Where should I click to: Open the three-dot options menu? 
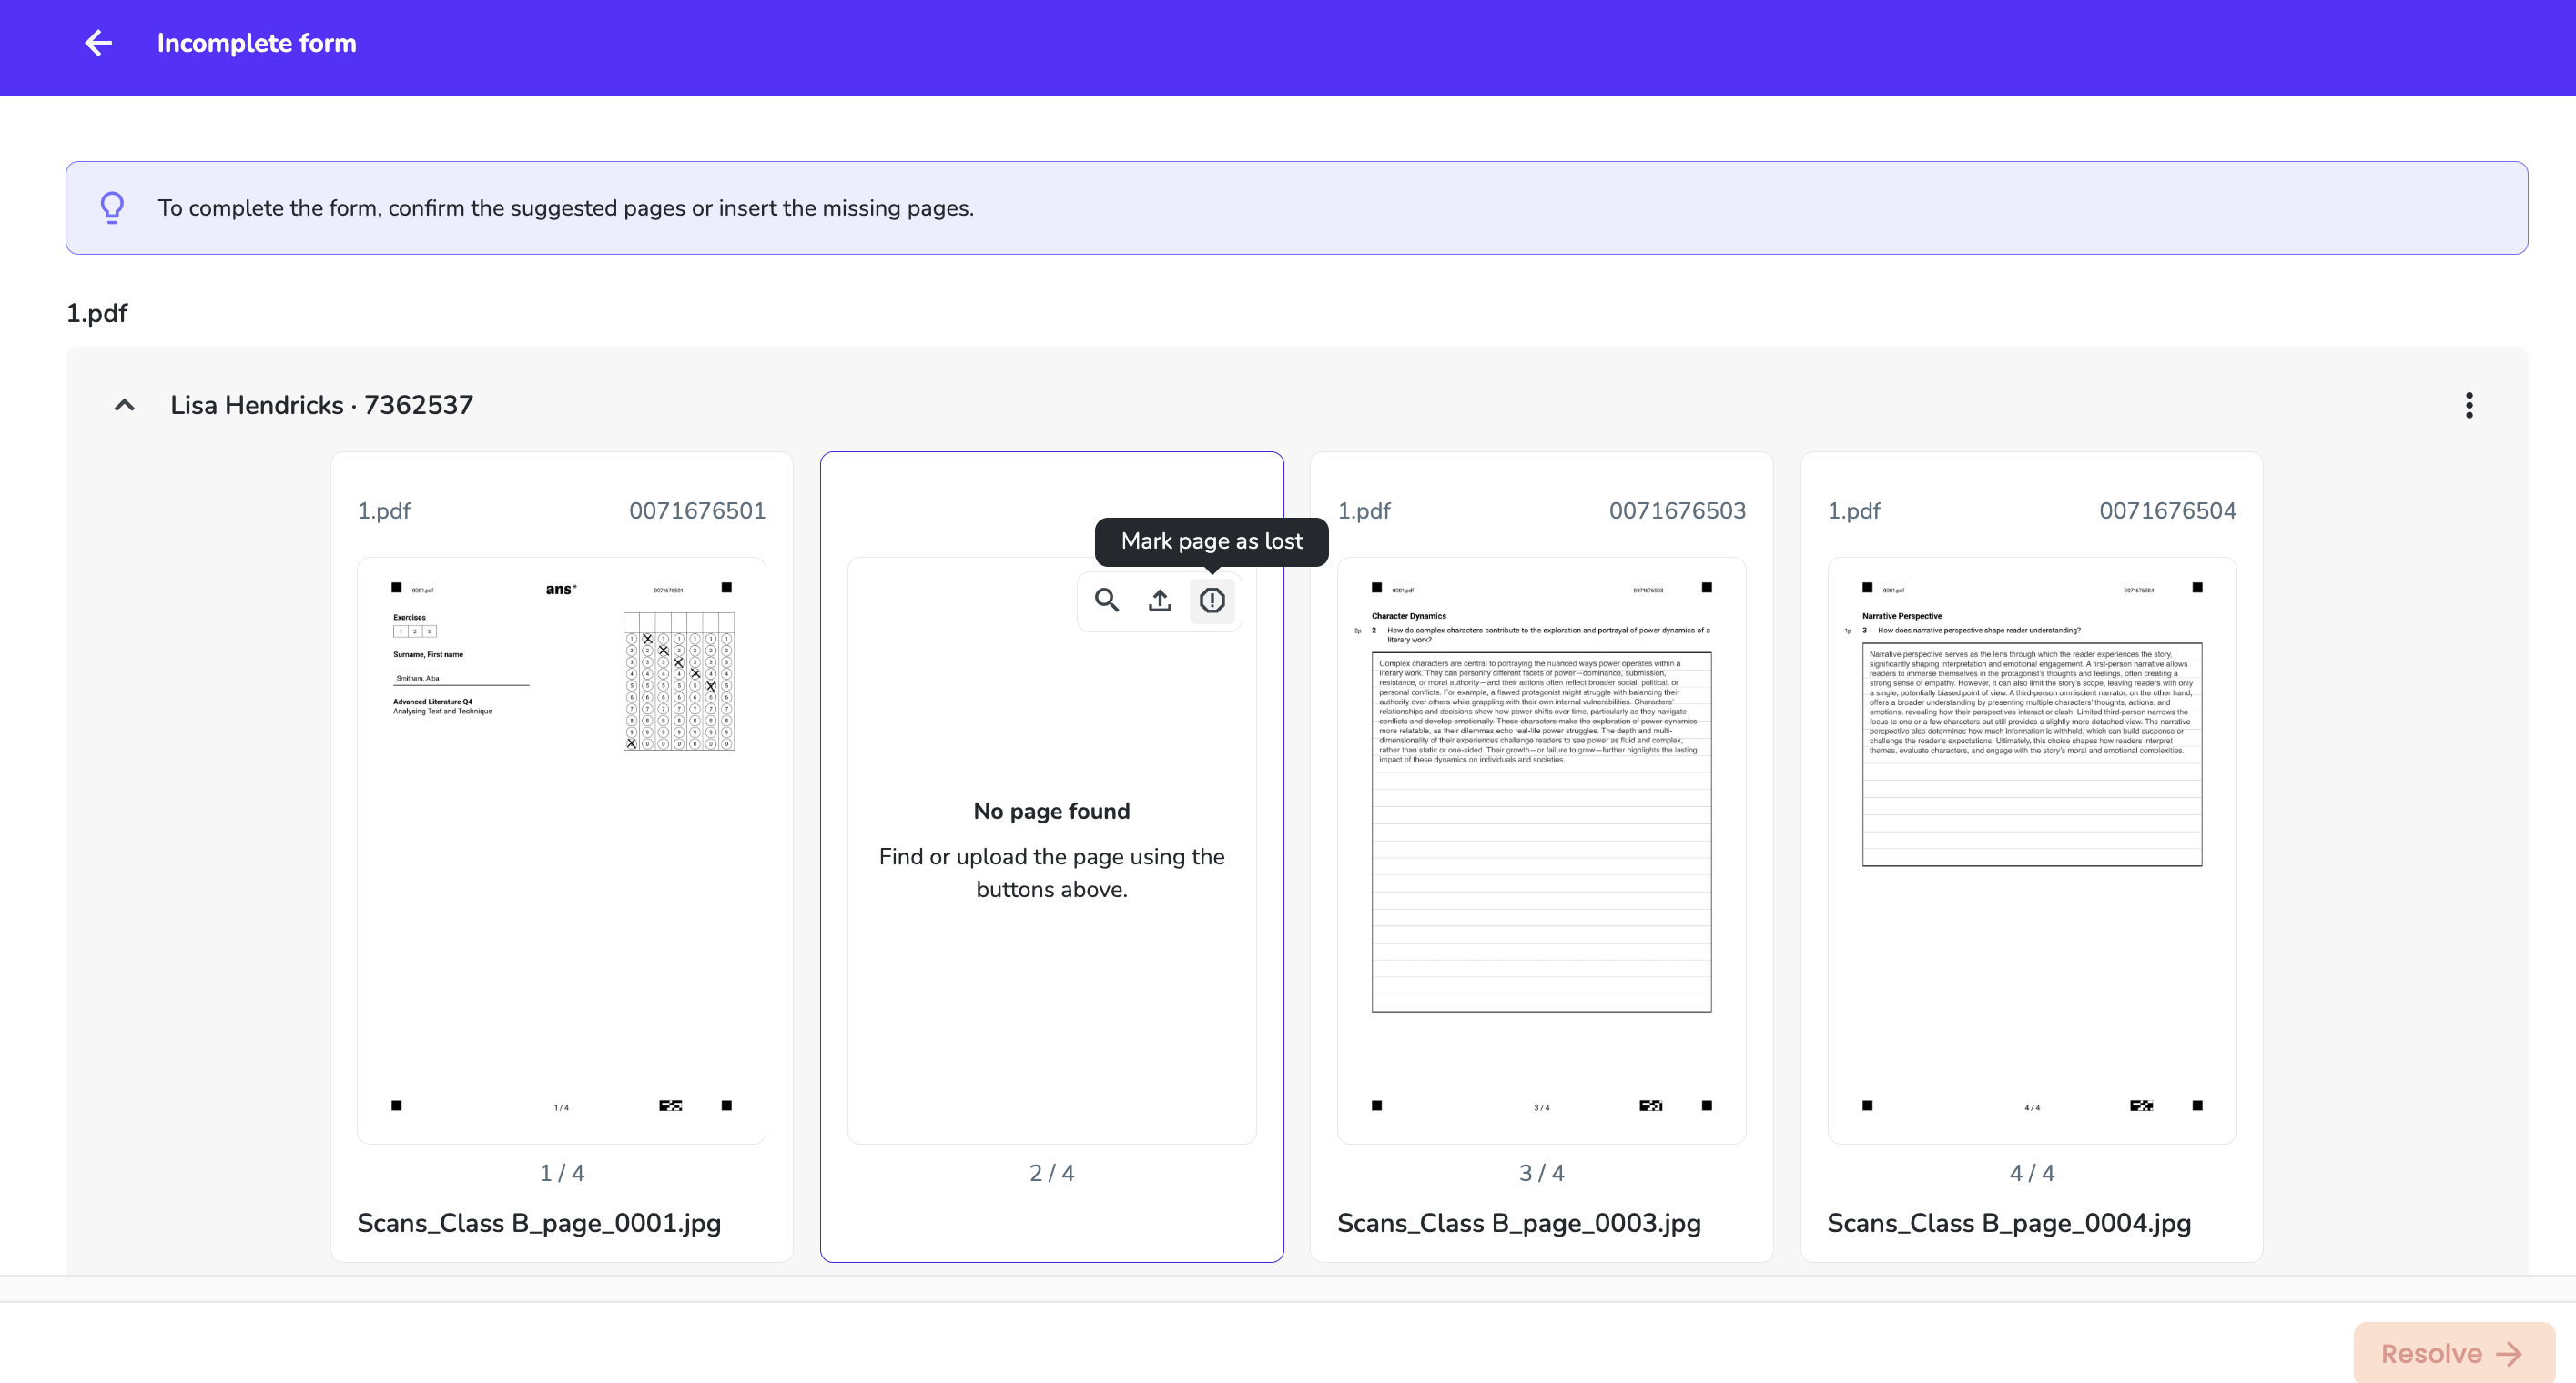[x=2469, y=405]
